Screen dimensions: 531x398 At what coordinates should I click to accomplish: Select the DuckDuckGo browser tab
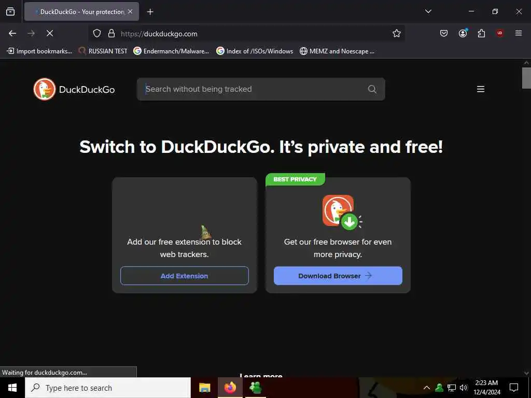click(81, 11)
